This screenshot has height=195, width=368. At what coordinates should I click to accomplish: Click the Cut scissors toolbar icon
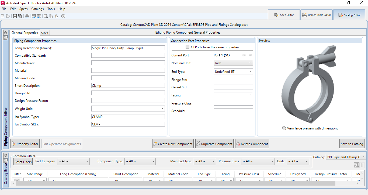click(46, 16)
